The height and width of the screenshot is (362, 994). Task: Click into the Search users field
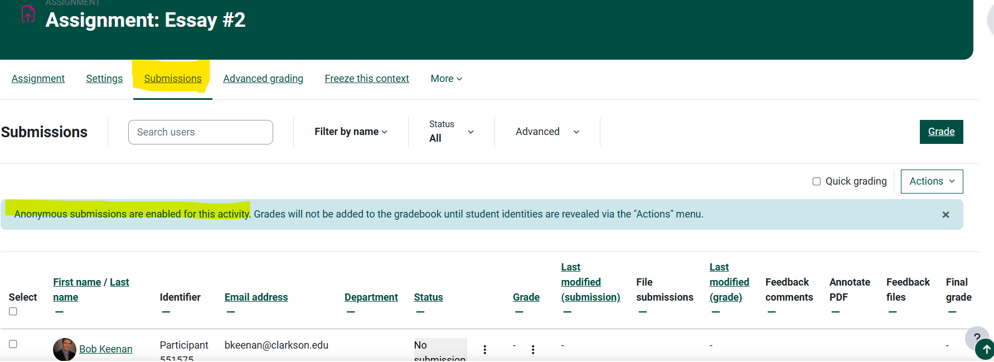point(201,132)
